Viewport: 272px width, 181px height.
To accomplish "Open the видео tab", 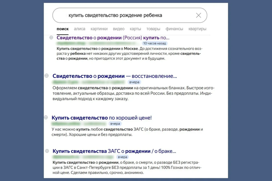I will tap(119, 29).
